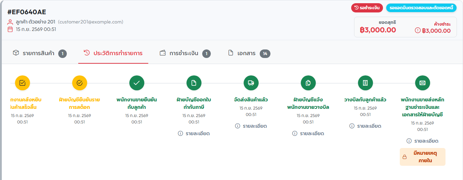Click the ค้างชำระ amount ฿3,000.00
The image size is (463, 180).
click(x=436, y=31)
